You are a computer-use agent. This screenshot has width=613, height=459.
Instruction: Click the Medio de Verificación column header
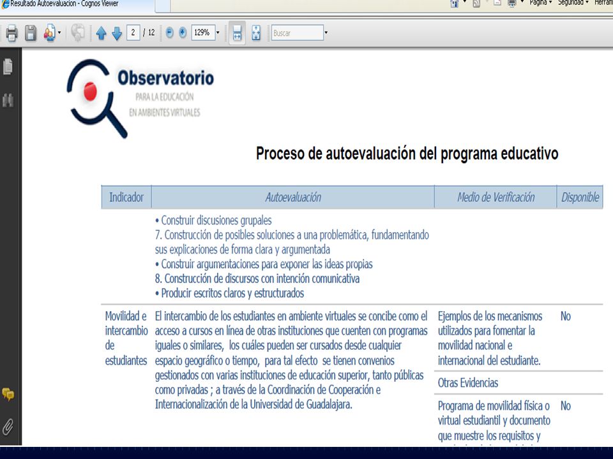(496, 197)
